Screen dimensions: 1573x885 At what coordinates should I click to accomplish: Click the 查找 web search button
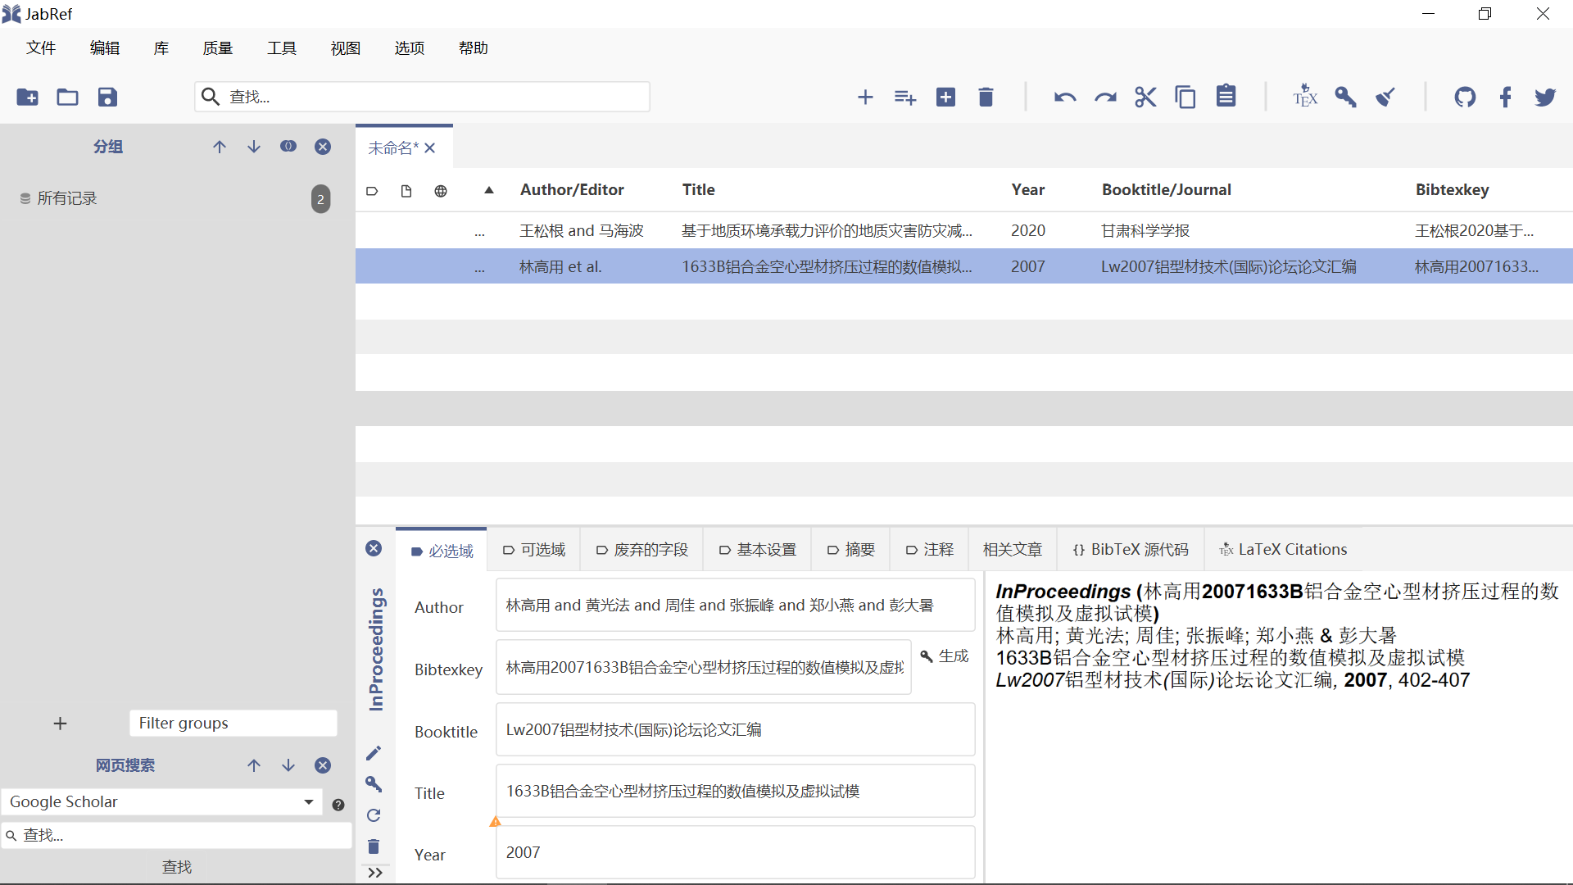176,867
